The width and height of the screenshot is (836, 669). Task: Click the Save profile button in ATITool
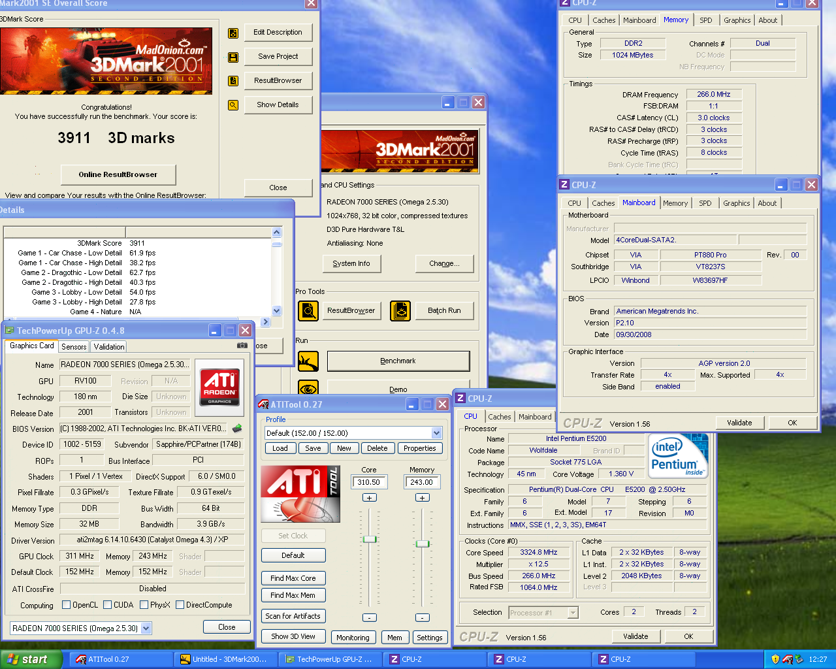[x=313, y=448]
